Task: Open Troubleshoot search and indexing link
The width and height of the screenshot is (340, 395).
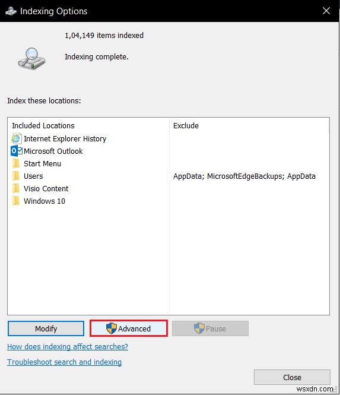Action: pyautogui.click(x=64, y=362)
